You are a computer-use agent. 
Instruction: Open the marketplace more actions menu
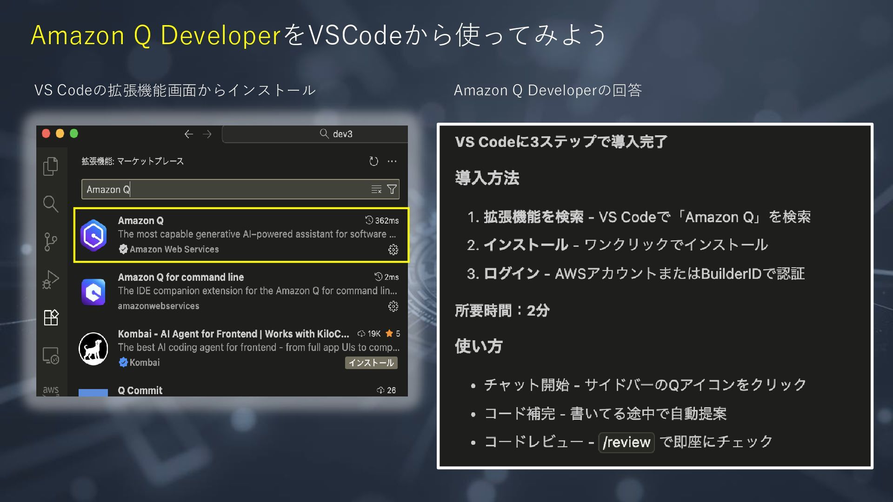click(392, 161)
